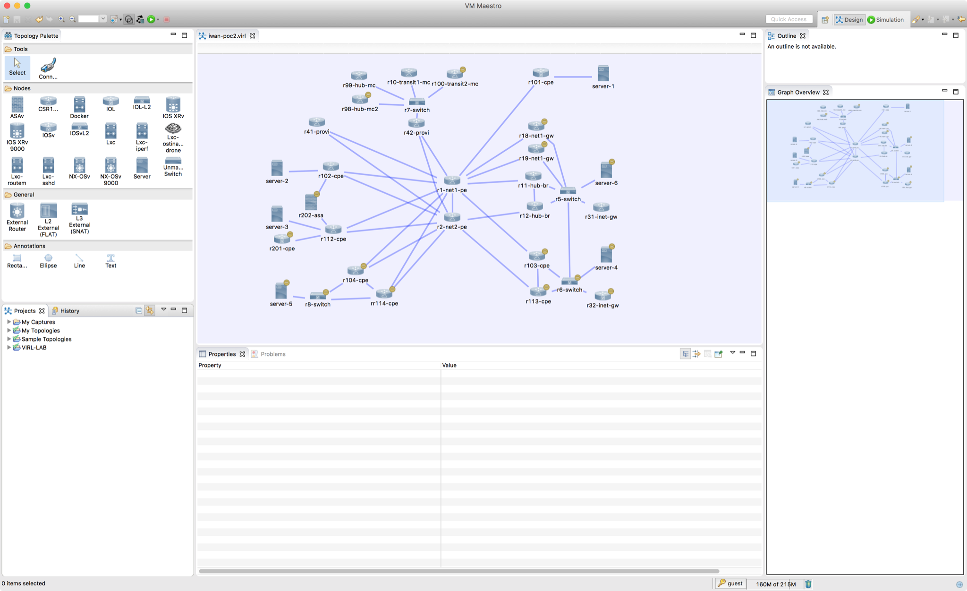Click the zoom in magnifier icon
The width and height of the screenshot is (967, 591).
[x=61, y=19]
